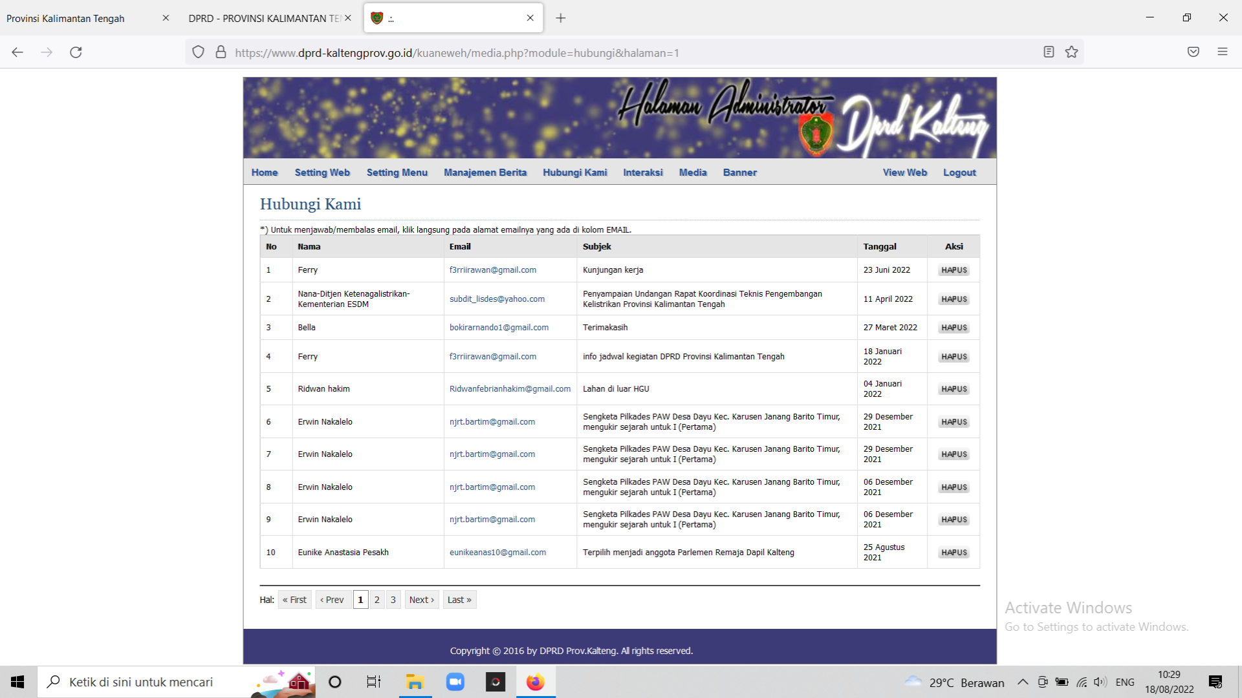Viewport: 1242px width, 698px height.
Task: Open a new browser tab with plus
Action: pos(561,18)
